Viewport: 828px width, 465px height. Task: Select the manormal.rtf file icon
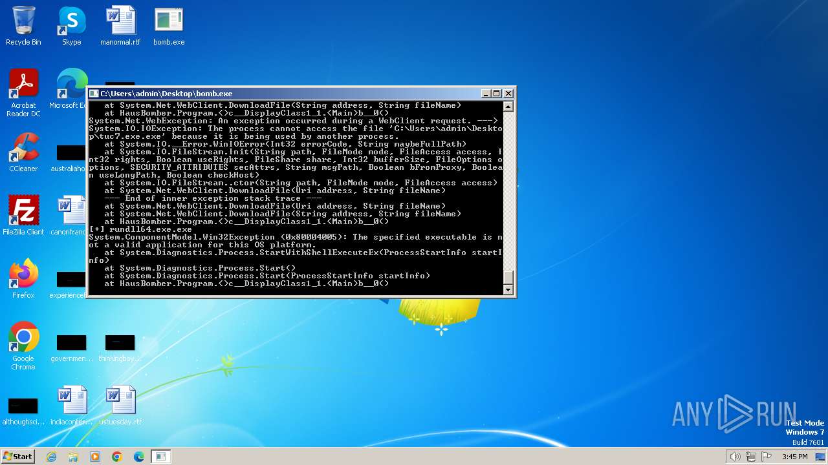pos(120,26)
